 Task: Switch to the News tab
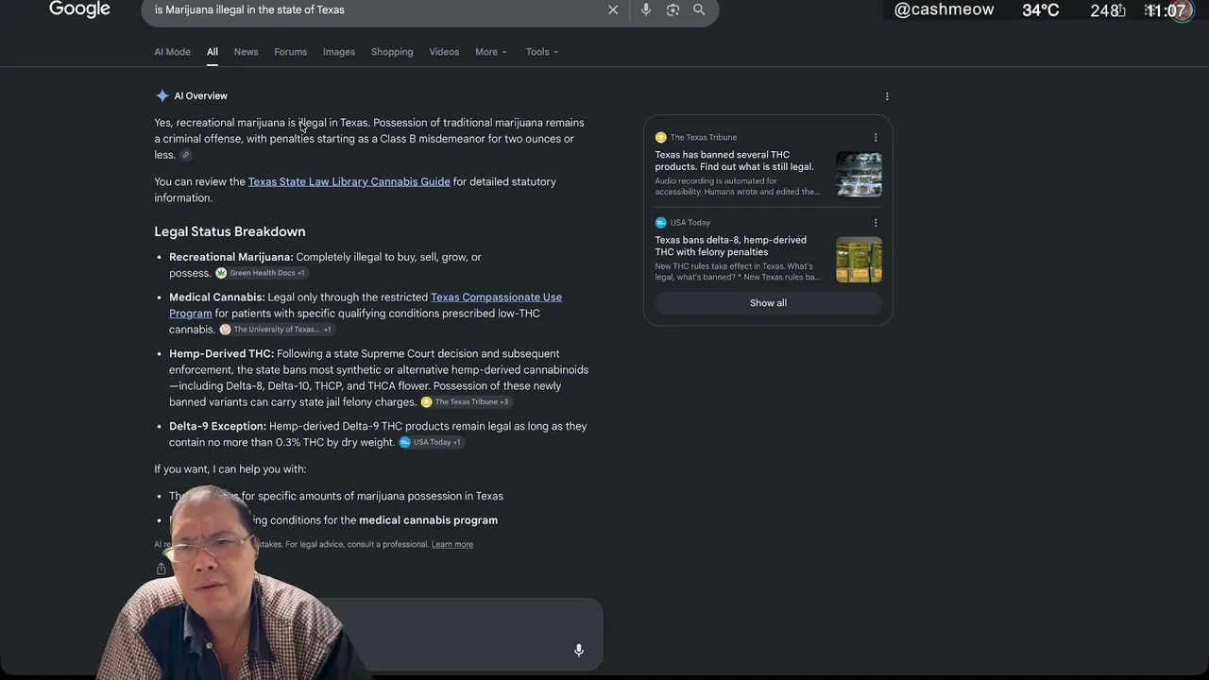(246, 52)
